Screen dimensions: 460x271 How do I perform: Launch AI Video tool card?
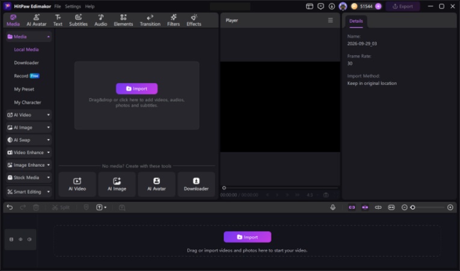[77, 184]
